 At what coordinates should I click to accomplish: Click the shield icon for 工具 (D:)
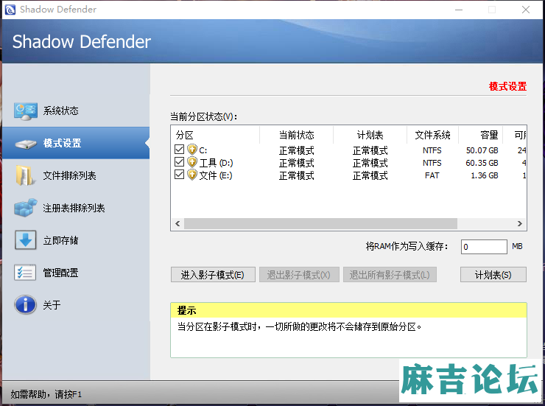tap(192, 162)
